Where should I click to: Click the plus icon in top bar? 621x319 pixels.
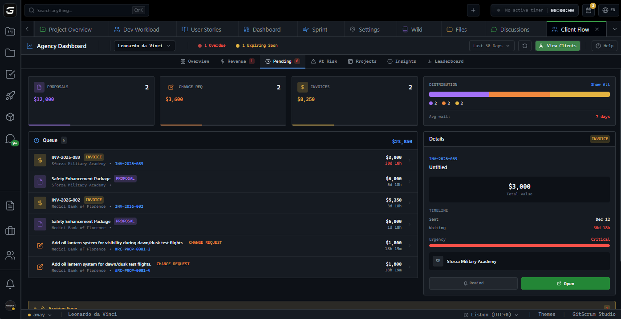pyautogui.click(x=473, y=10)
